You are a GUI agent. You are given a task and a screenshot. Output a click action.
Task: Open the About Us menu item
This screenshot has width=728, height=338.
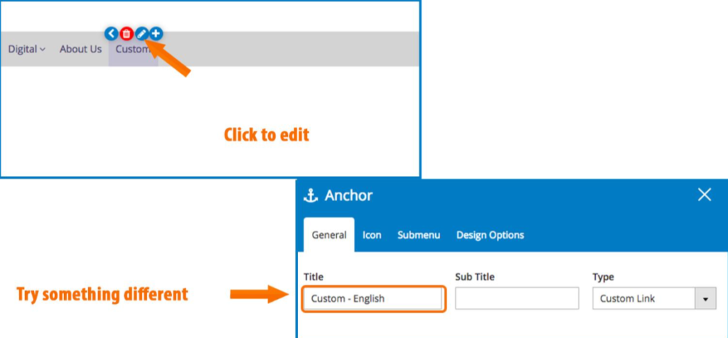tap(80, 49)
